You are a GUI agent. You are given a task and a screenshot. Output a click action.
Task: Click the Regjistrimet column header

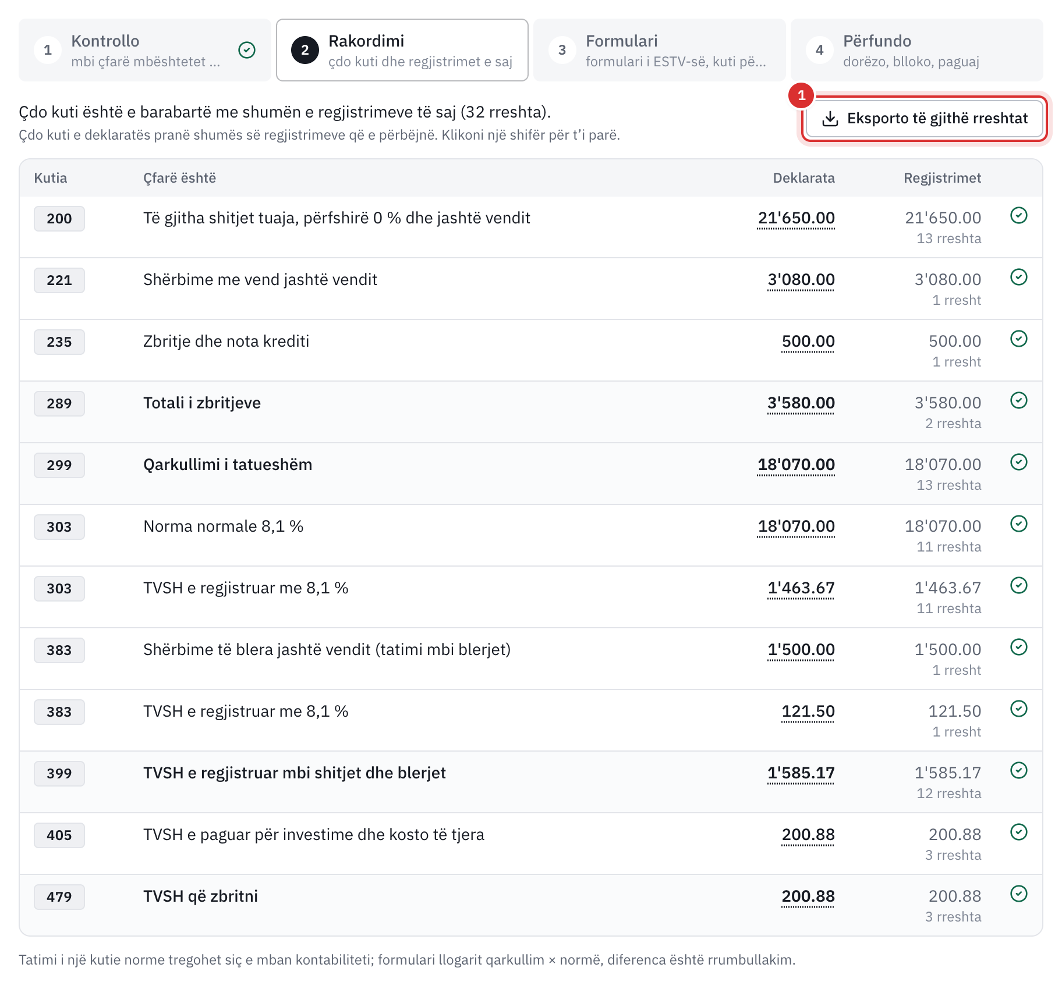tap(942, 178)
